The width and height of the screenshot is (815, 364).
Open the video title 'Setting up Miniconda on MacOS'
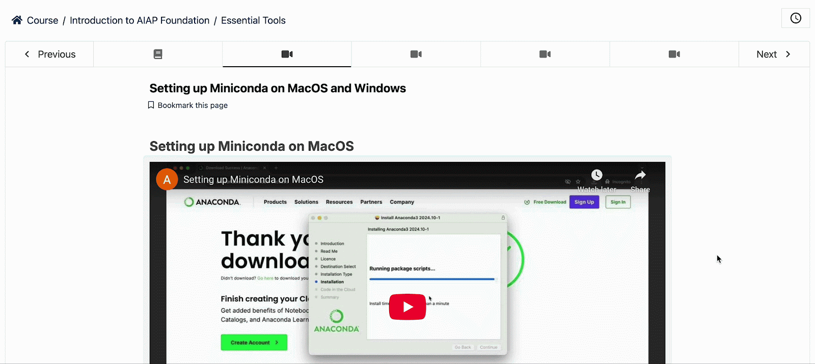click(x=253, y=180)
